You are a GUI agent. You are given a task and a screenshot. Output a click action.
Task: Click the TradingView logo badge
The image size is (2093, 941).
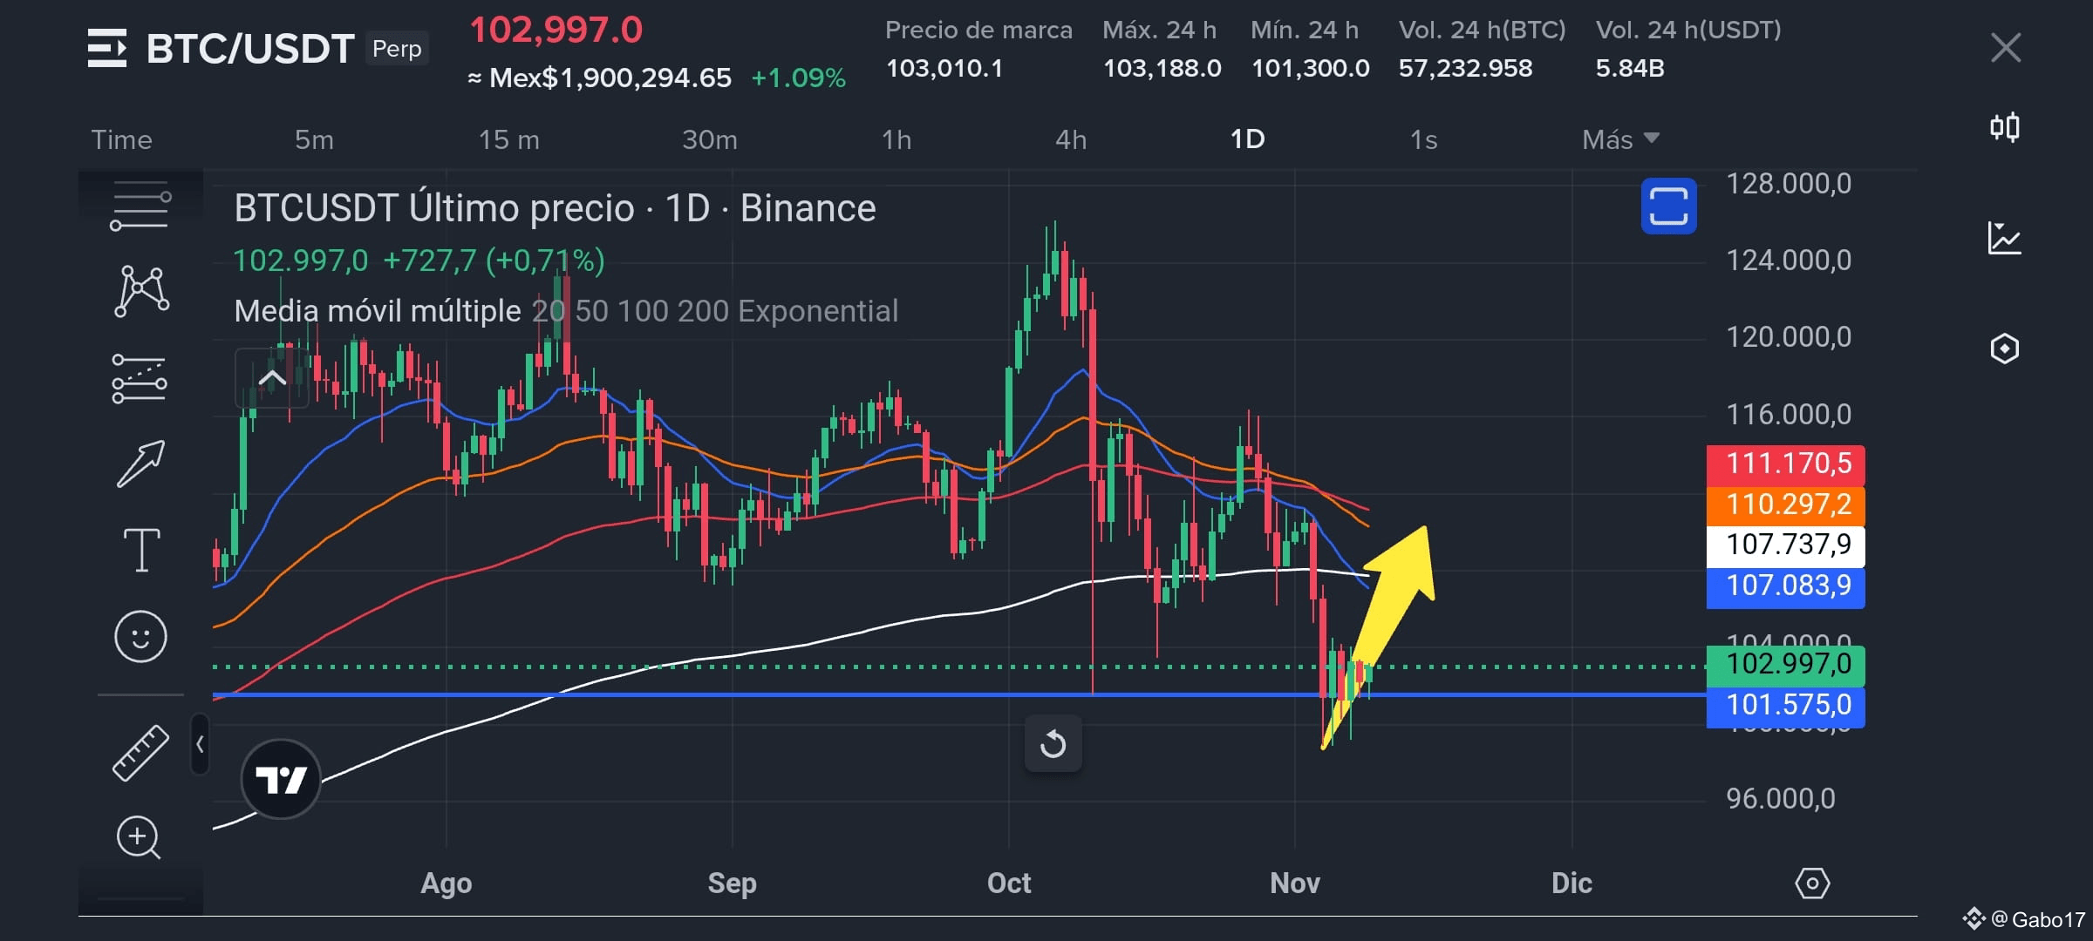pyautogui.click(x=281, y=779)
